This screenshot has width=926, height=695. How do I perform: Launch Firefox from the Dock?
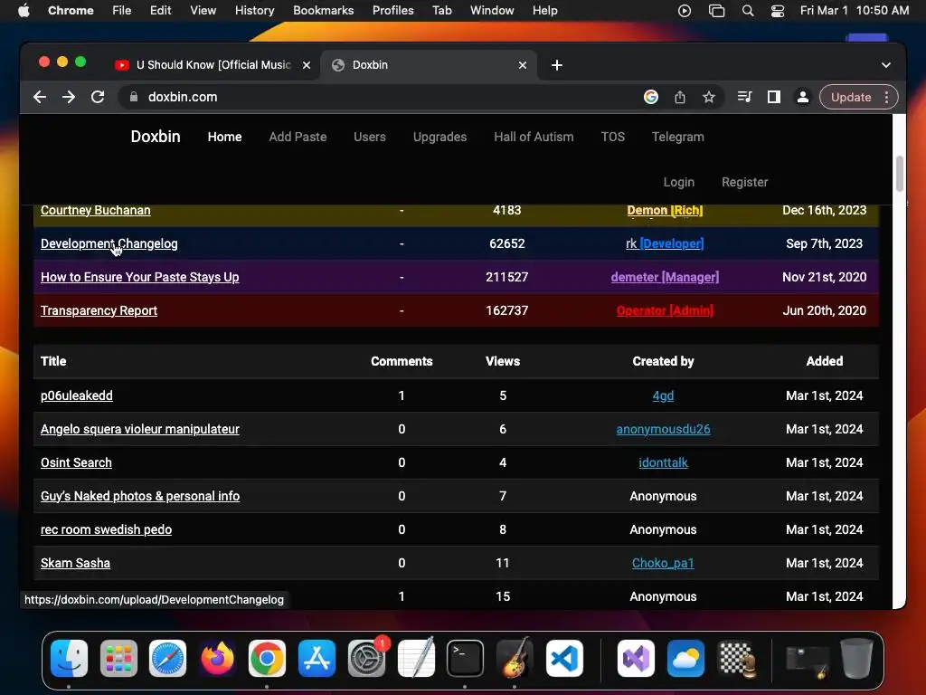pyautogui.click(x=217, y=659)
